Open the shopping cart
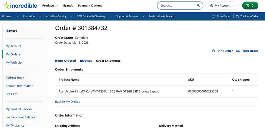 click(x=250, y=6)
